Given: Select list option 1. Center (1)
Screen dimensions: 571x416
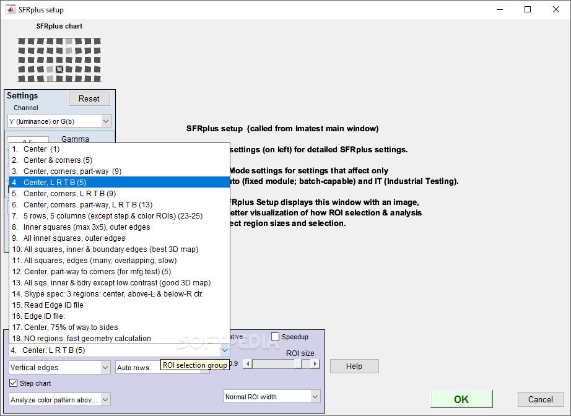Looking at the screenshot, I should 120,149.
